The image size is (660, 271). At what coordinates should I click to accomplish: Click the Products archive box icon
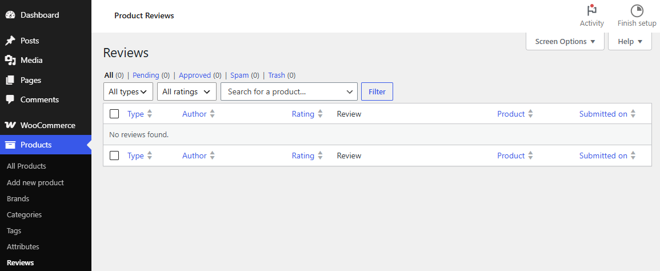[x=10, y=145]
